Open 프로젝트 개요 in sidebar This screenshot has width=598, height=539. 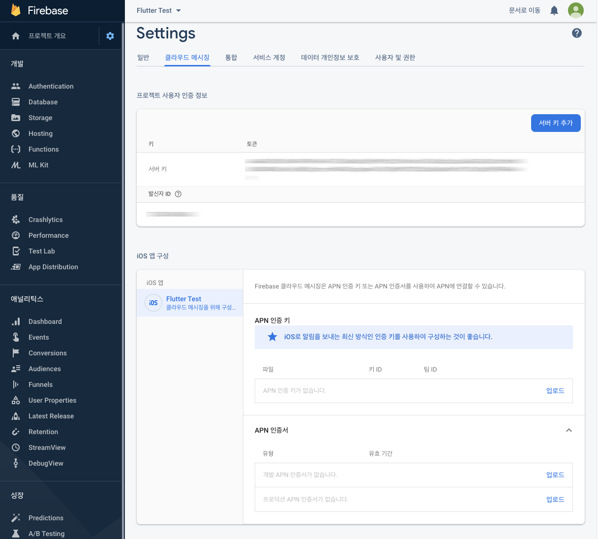(47, 36)
